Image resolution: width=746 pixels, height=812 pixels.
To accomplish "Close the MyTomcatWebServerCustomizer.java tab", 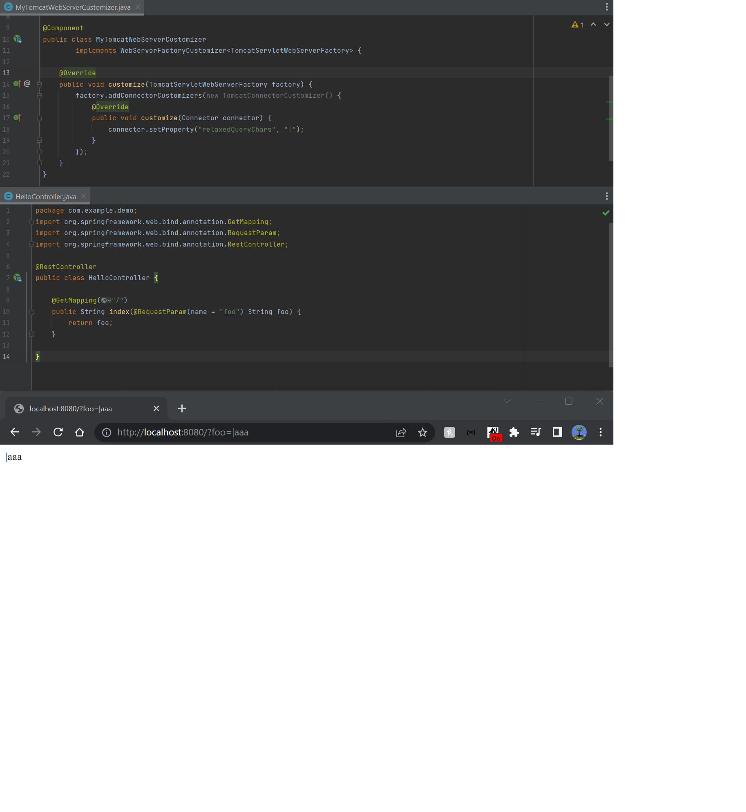I will pyautogui.click(x=138, y=7).
